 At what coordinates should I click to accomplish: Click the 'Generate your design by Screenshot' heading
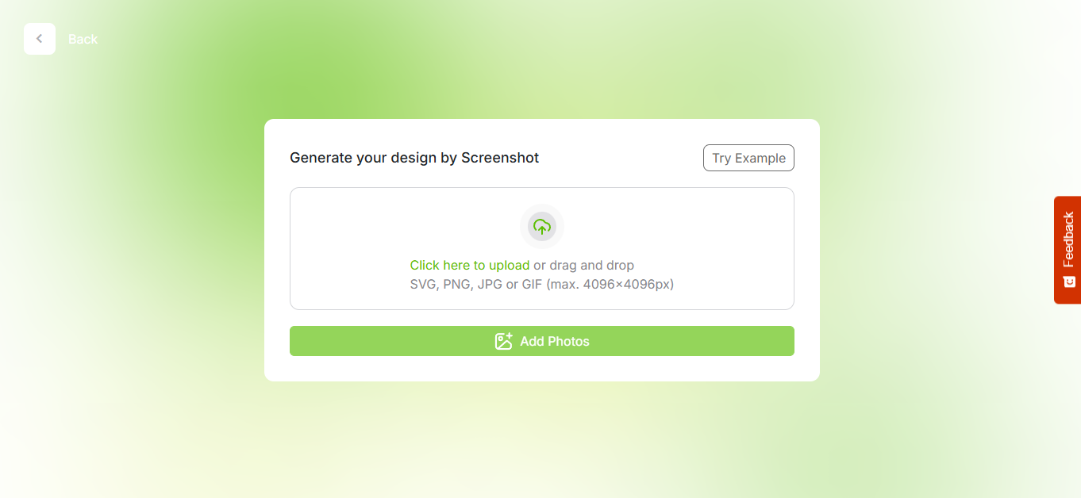pos(414,158)
